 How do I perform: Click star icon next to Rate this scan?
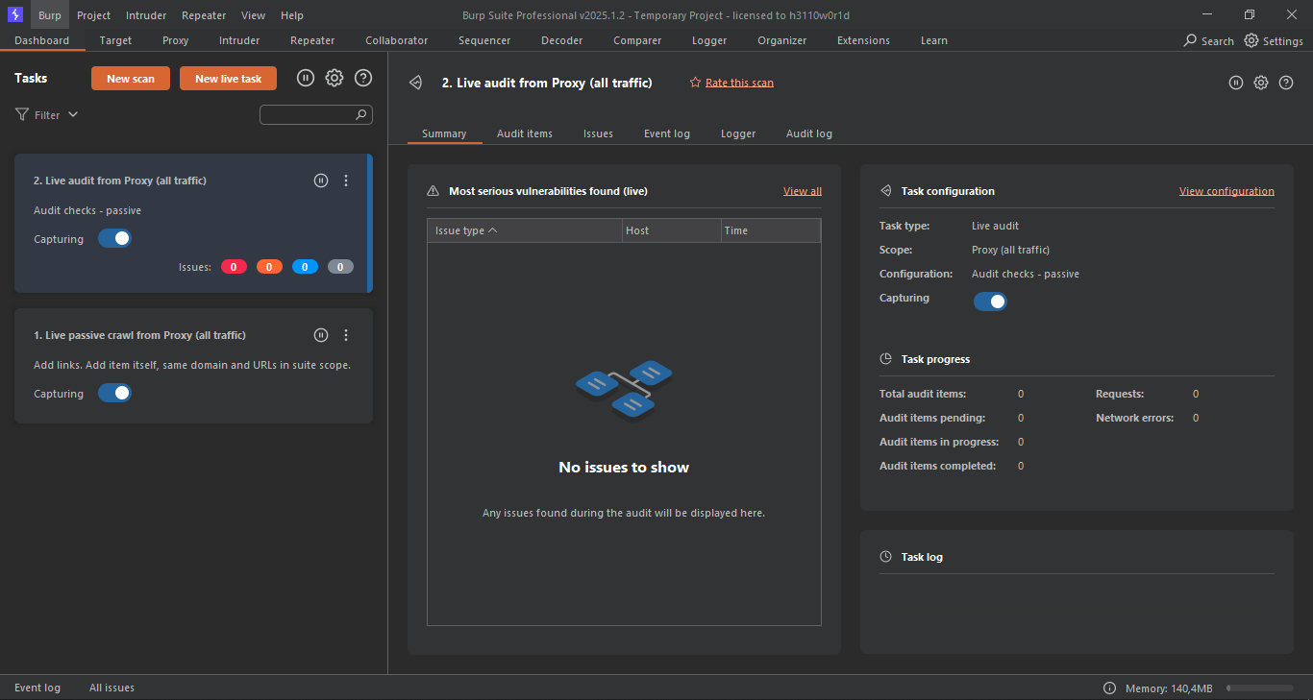(x=695, y=83)
